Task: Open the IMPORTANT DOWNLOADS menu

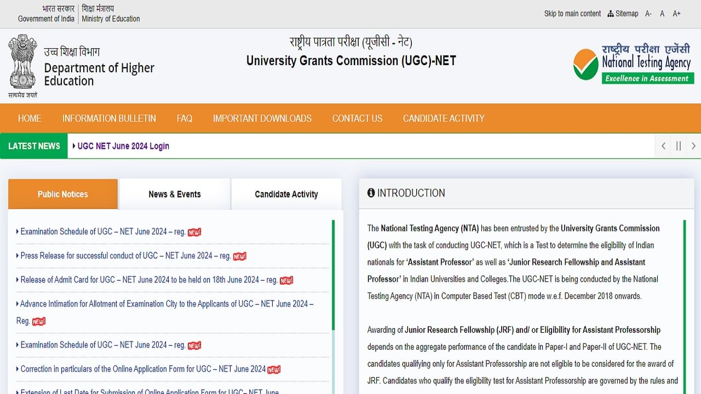Action: coord(262,118)
